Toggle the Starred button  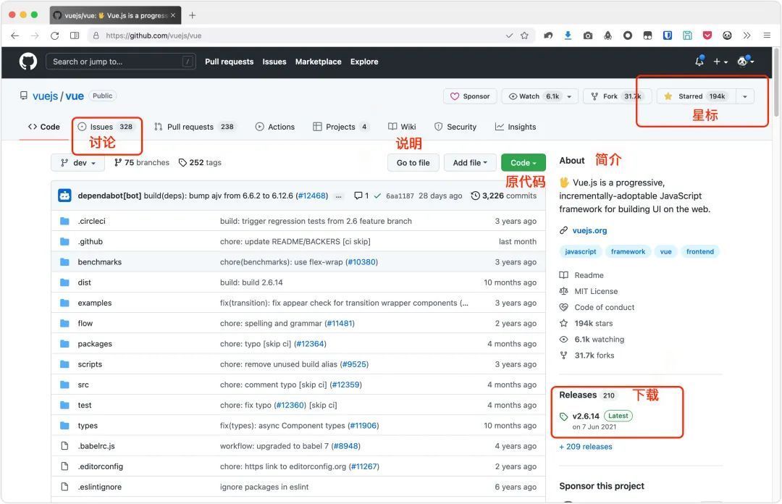point(697,96)
